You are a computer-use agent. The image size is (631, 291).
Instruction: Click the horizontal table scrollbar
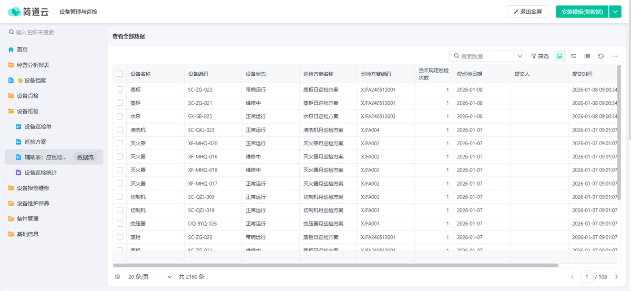tap(335, 266)
